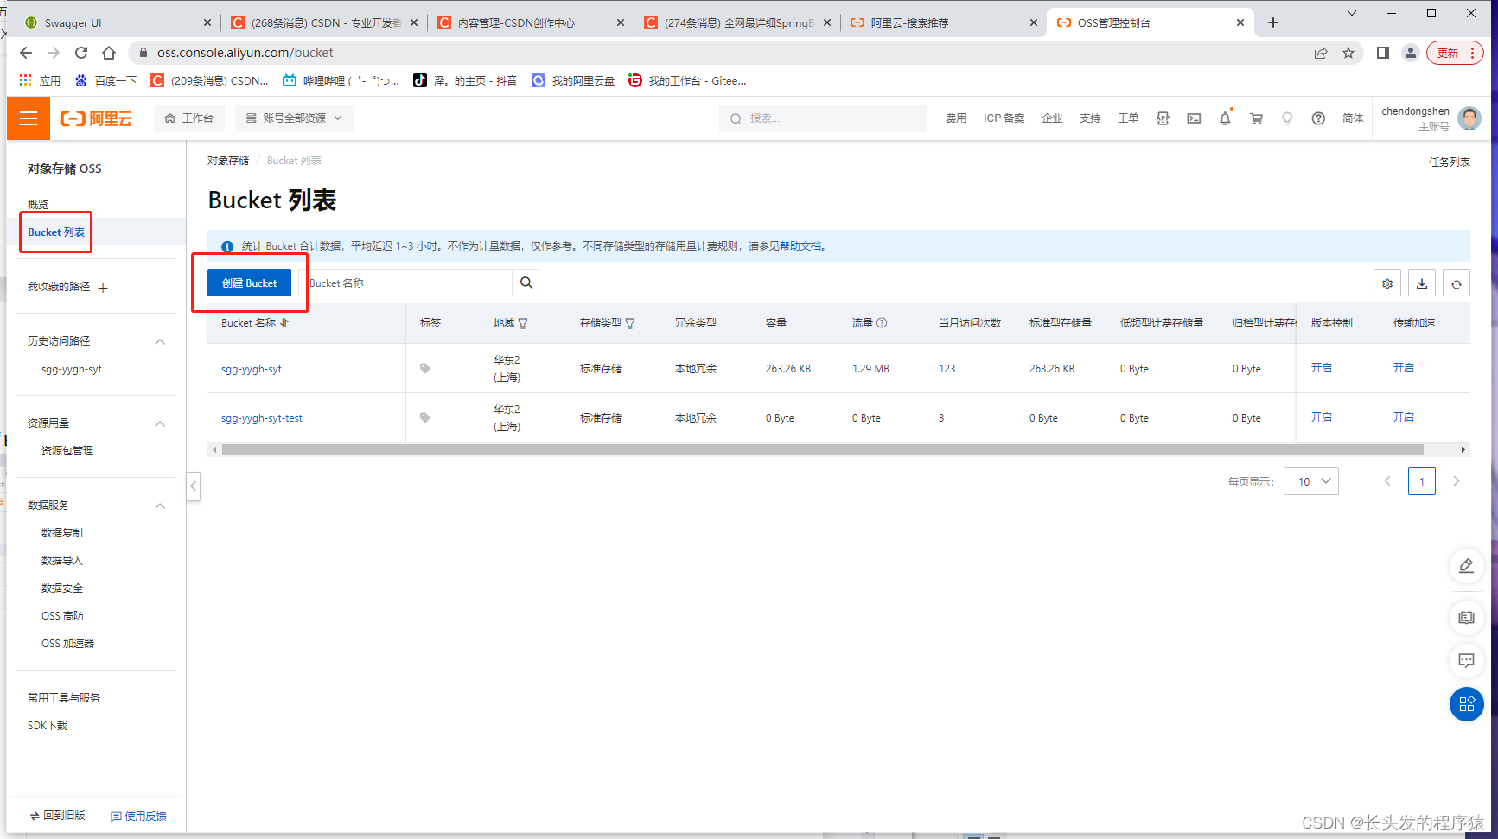The width and height of the screenshot is (1498, 839).
Task: Expand the account resources dropdown
Action: pos(294,118)
